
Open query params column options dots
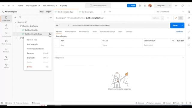coord(173,41)
